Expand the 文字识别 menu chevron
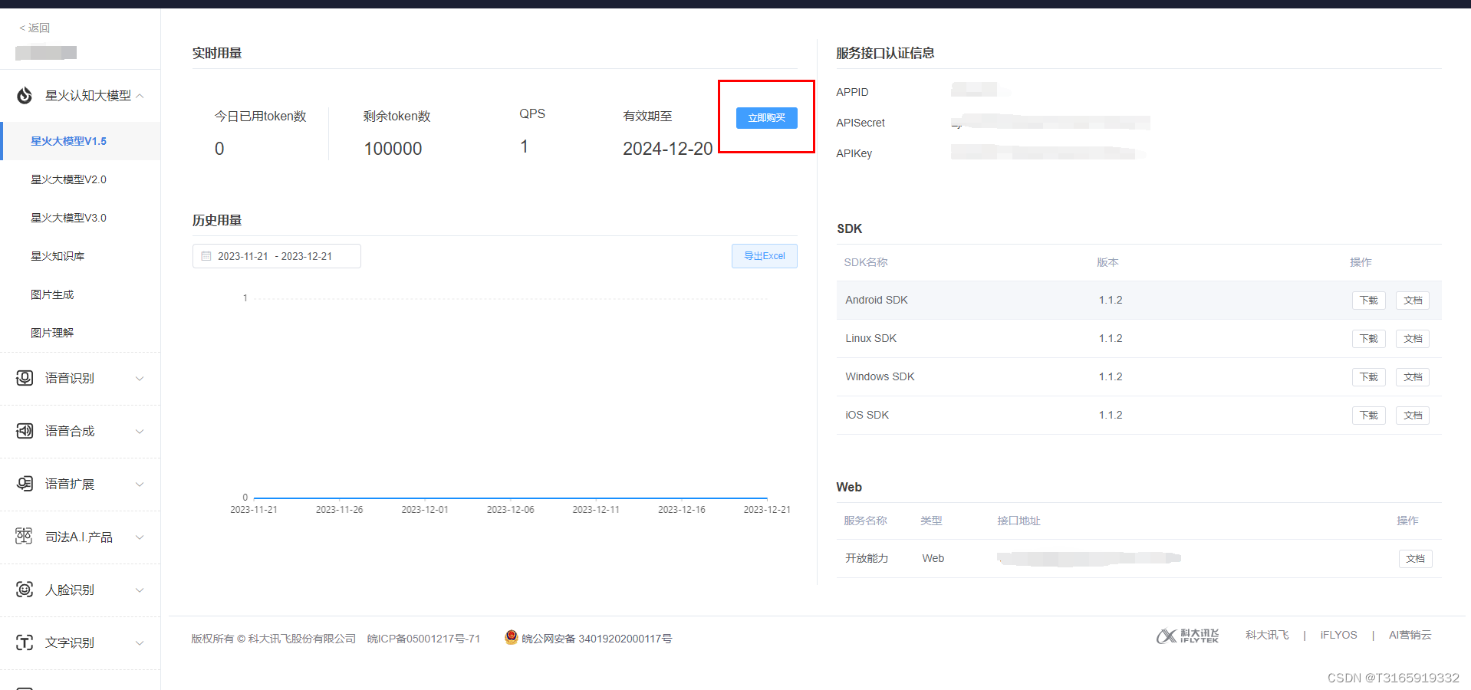 pos(140,643)
